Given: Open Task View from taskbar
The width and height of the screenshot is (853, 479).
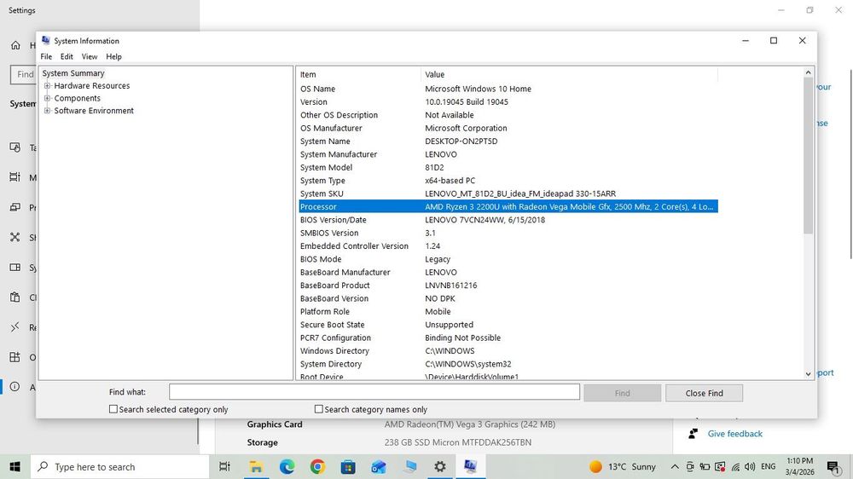Looking at the screenshot, I should click(x=224, y=466).
